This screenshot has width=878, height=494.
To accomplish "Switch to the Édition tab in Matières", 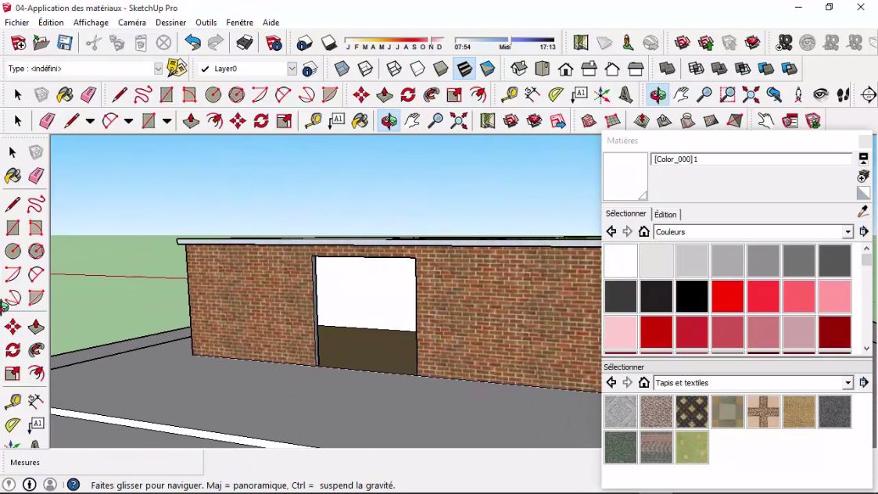I will pyautogui.click(x=666, y=214).
